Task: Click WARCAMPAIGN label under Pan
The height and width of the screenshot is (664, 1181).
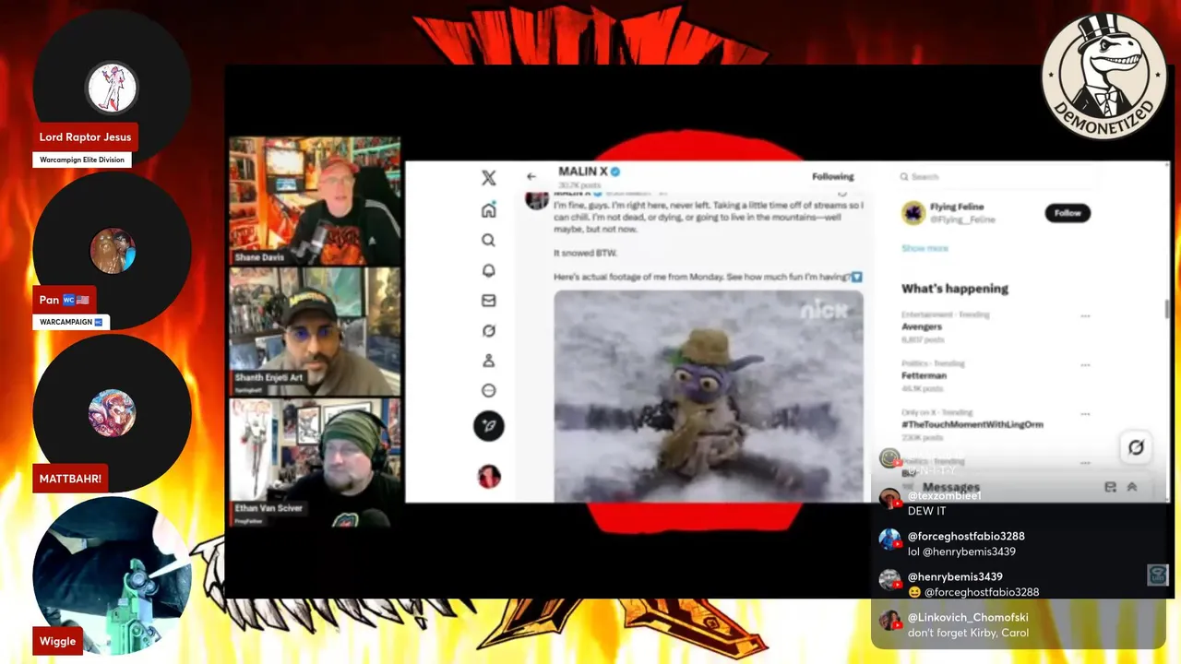Action: click(71, 322)
